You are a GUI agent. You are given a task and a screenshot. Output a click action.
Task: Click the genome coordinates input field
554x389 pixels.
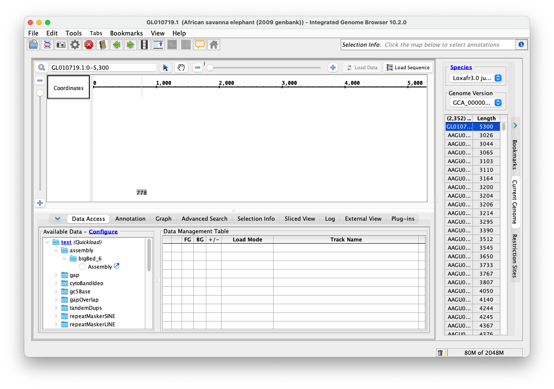(x=103, y=68)
